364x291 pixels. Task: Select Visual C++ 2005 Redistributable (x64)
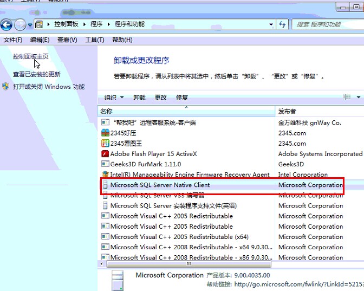179,237
